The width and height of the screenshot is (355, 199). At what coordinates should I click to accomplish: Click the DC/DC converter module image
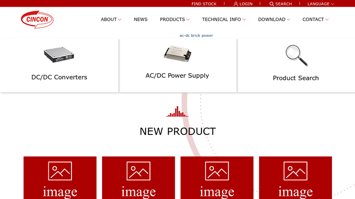click(x=59, y=54)
